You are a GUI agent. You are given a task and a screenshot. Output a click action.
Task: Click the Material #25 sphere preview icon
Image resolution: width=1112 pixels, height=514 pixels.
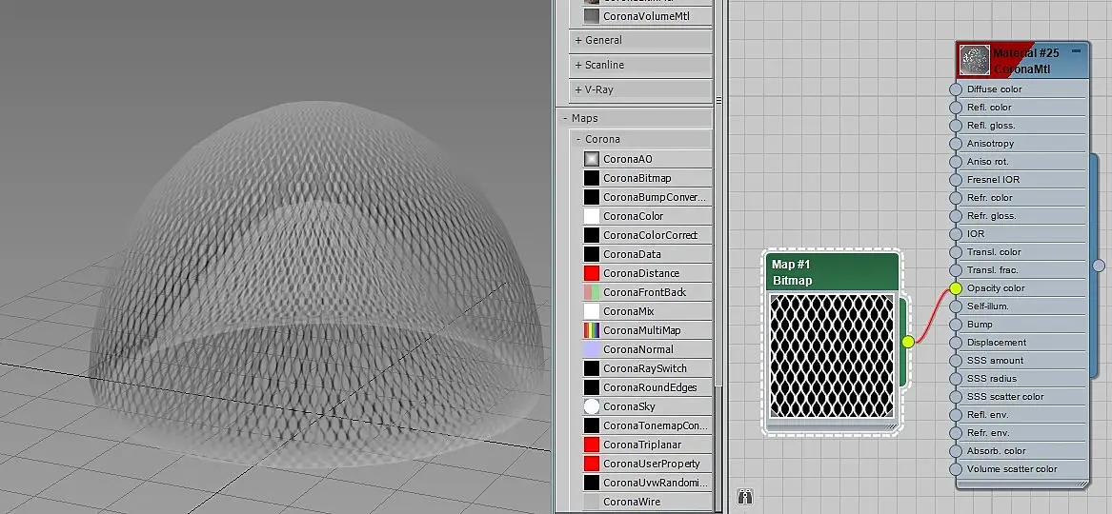pyautogui.click(x=975, y=60)
